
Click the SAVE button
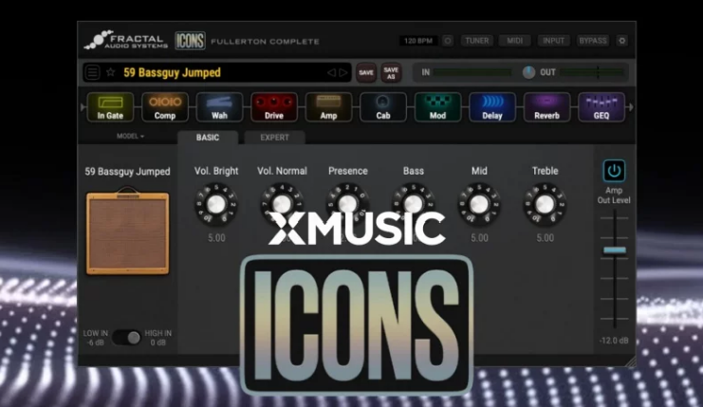366,73
